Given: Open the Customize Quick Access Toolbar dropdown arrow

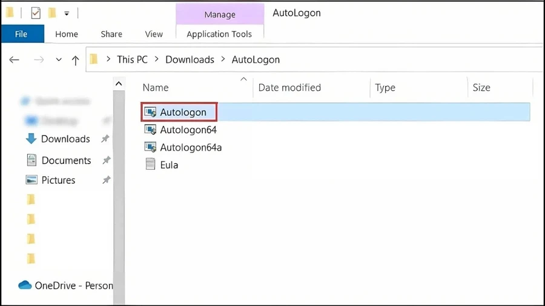Looking at the screenshot, I should coord(67,13).
